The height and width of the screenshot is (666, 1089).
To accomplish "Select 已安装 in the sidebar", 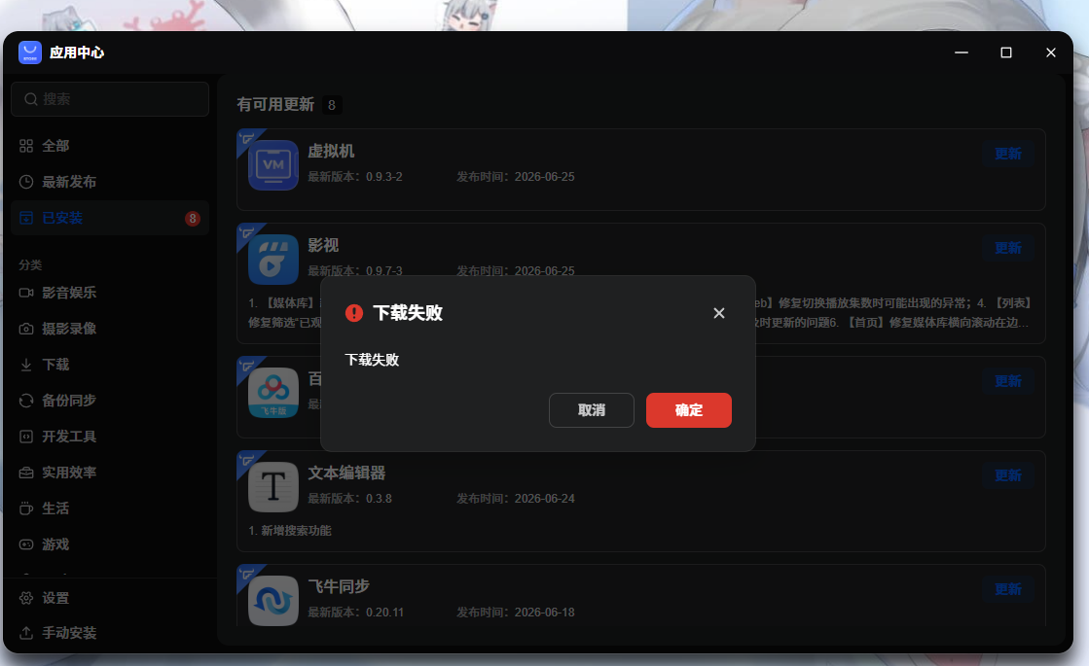I will pyautogui.click(x=110, y=218).
